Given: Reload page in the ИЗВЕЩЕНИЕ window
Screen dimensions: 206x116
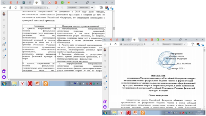Looking at the screenshot, I should click(x=115, y=44).
